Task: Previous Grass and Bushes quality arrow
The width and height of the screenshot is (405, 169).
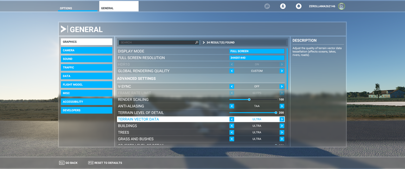Action: tap(232, 139)
